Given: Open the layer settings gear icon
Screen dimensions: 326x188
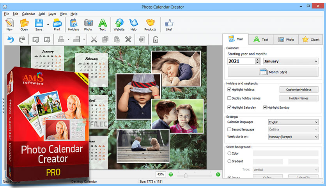Looking at the screenshot, I should pyautogui.click(x=142, y=39).
